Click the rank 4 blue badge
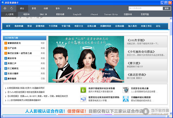This screenshot has width=173, height=118. click(x=6, y=58)
